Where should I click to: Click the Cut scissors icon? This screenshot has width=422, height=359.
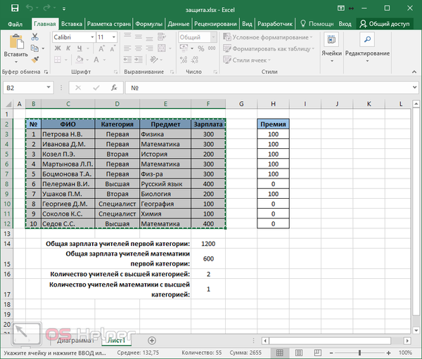tap(35, 37)
